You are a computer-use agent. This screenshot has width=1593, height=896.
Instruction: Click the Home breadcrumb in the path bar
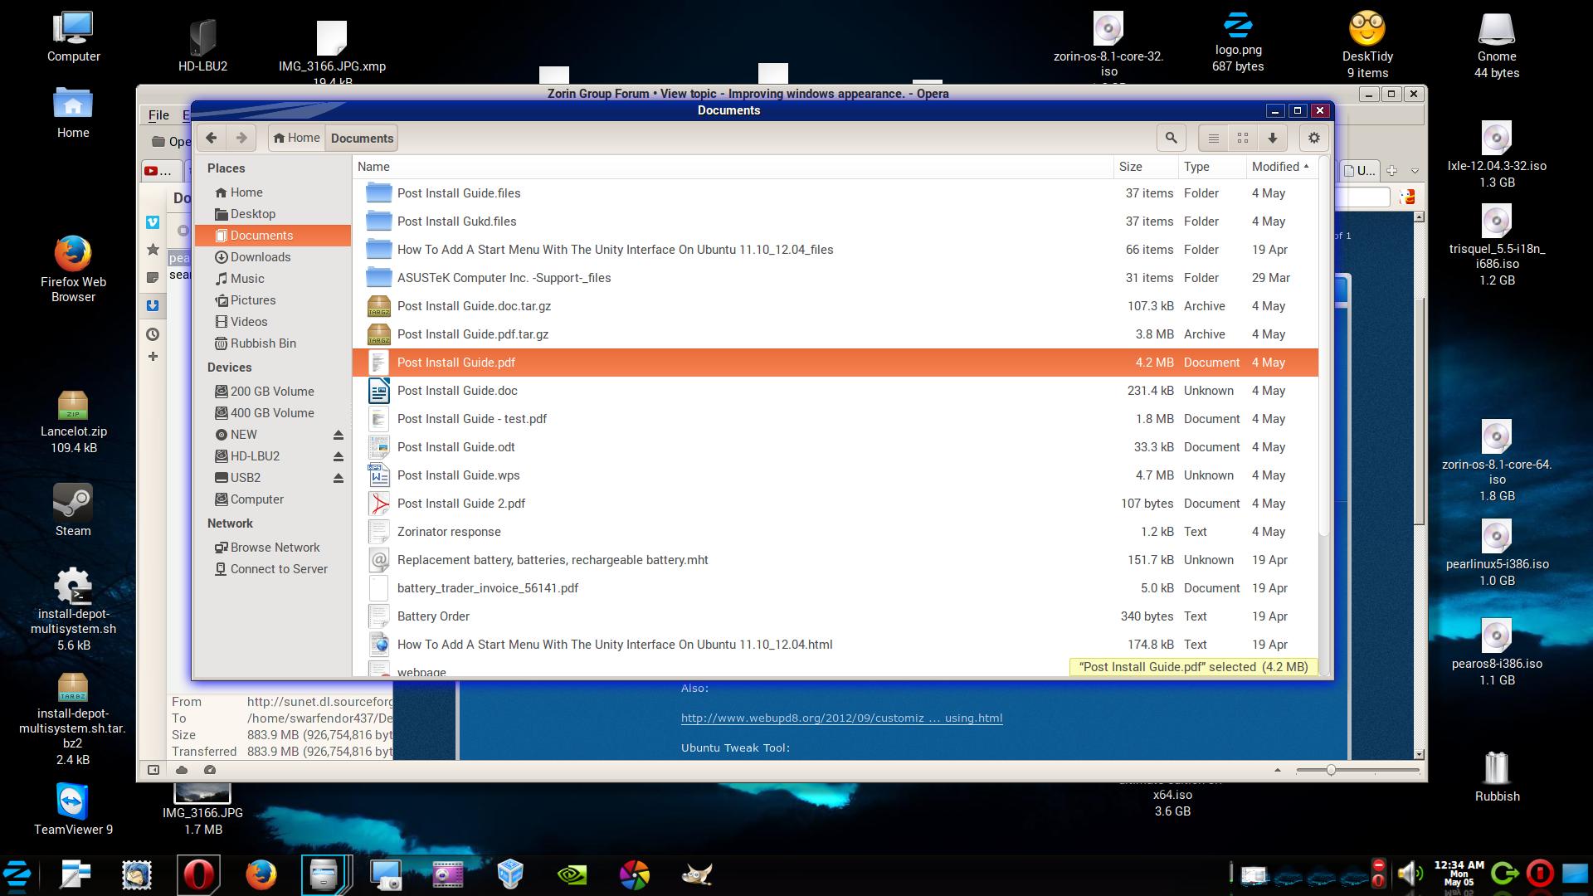click(x=297, y=138)
